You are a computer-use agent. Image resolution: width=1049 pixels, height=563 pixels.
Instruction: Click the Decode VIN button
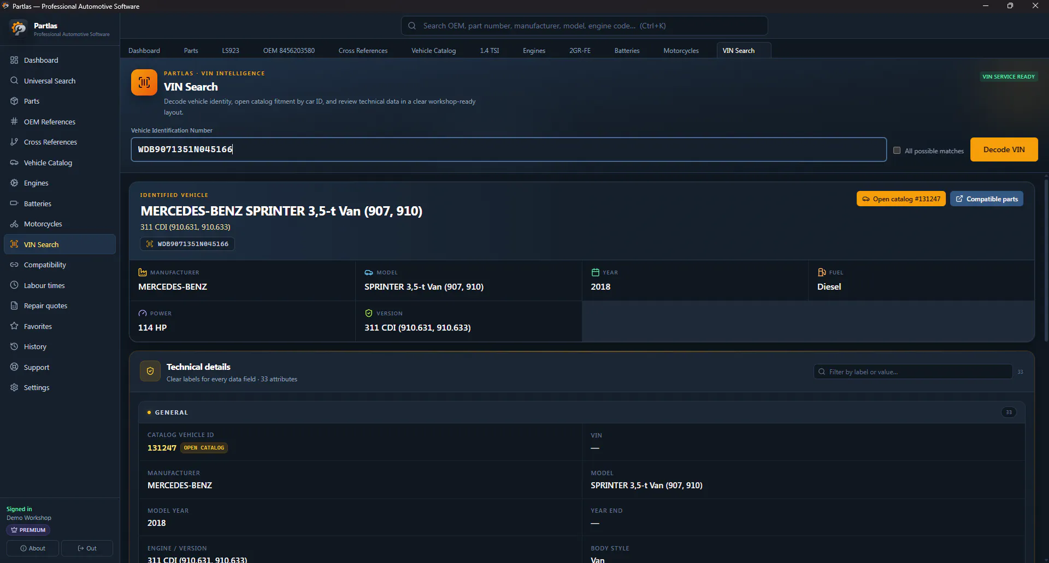click(1004, 149)
